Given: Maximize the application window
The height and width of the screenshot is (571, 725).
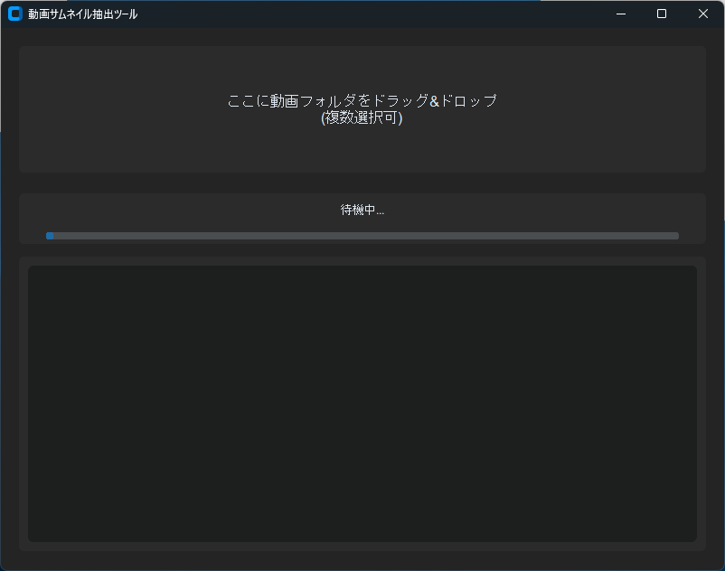Looking at the screenshot, I should [663, 14].
